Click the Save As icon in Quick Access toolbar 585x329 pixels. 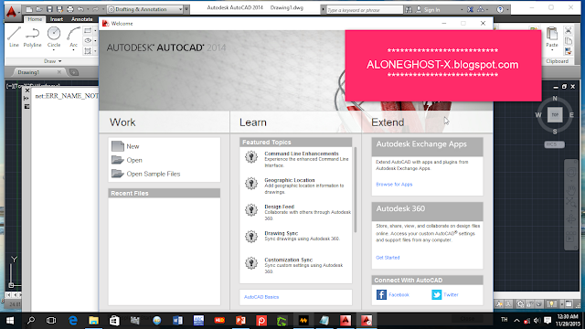[59, 9]
